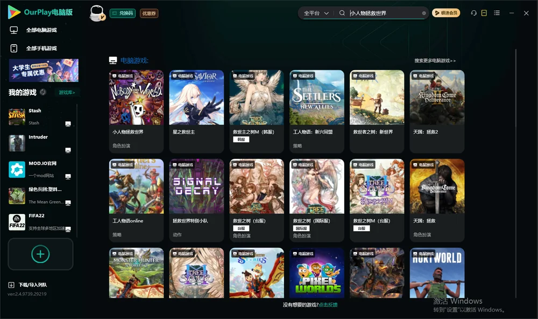The width and height of the screenshot is (538, 319).
Task: Minimize the OurPlay window
Action: (512, 13)
